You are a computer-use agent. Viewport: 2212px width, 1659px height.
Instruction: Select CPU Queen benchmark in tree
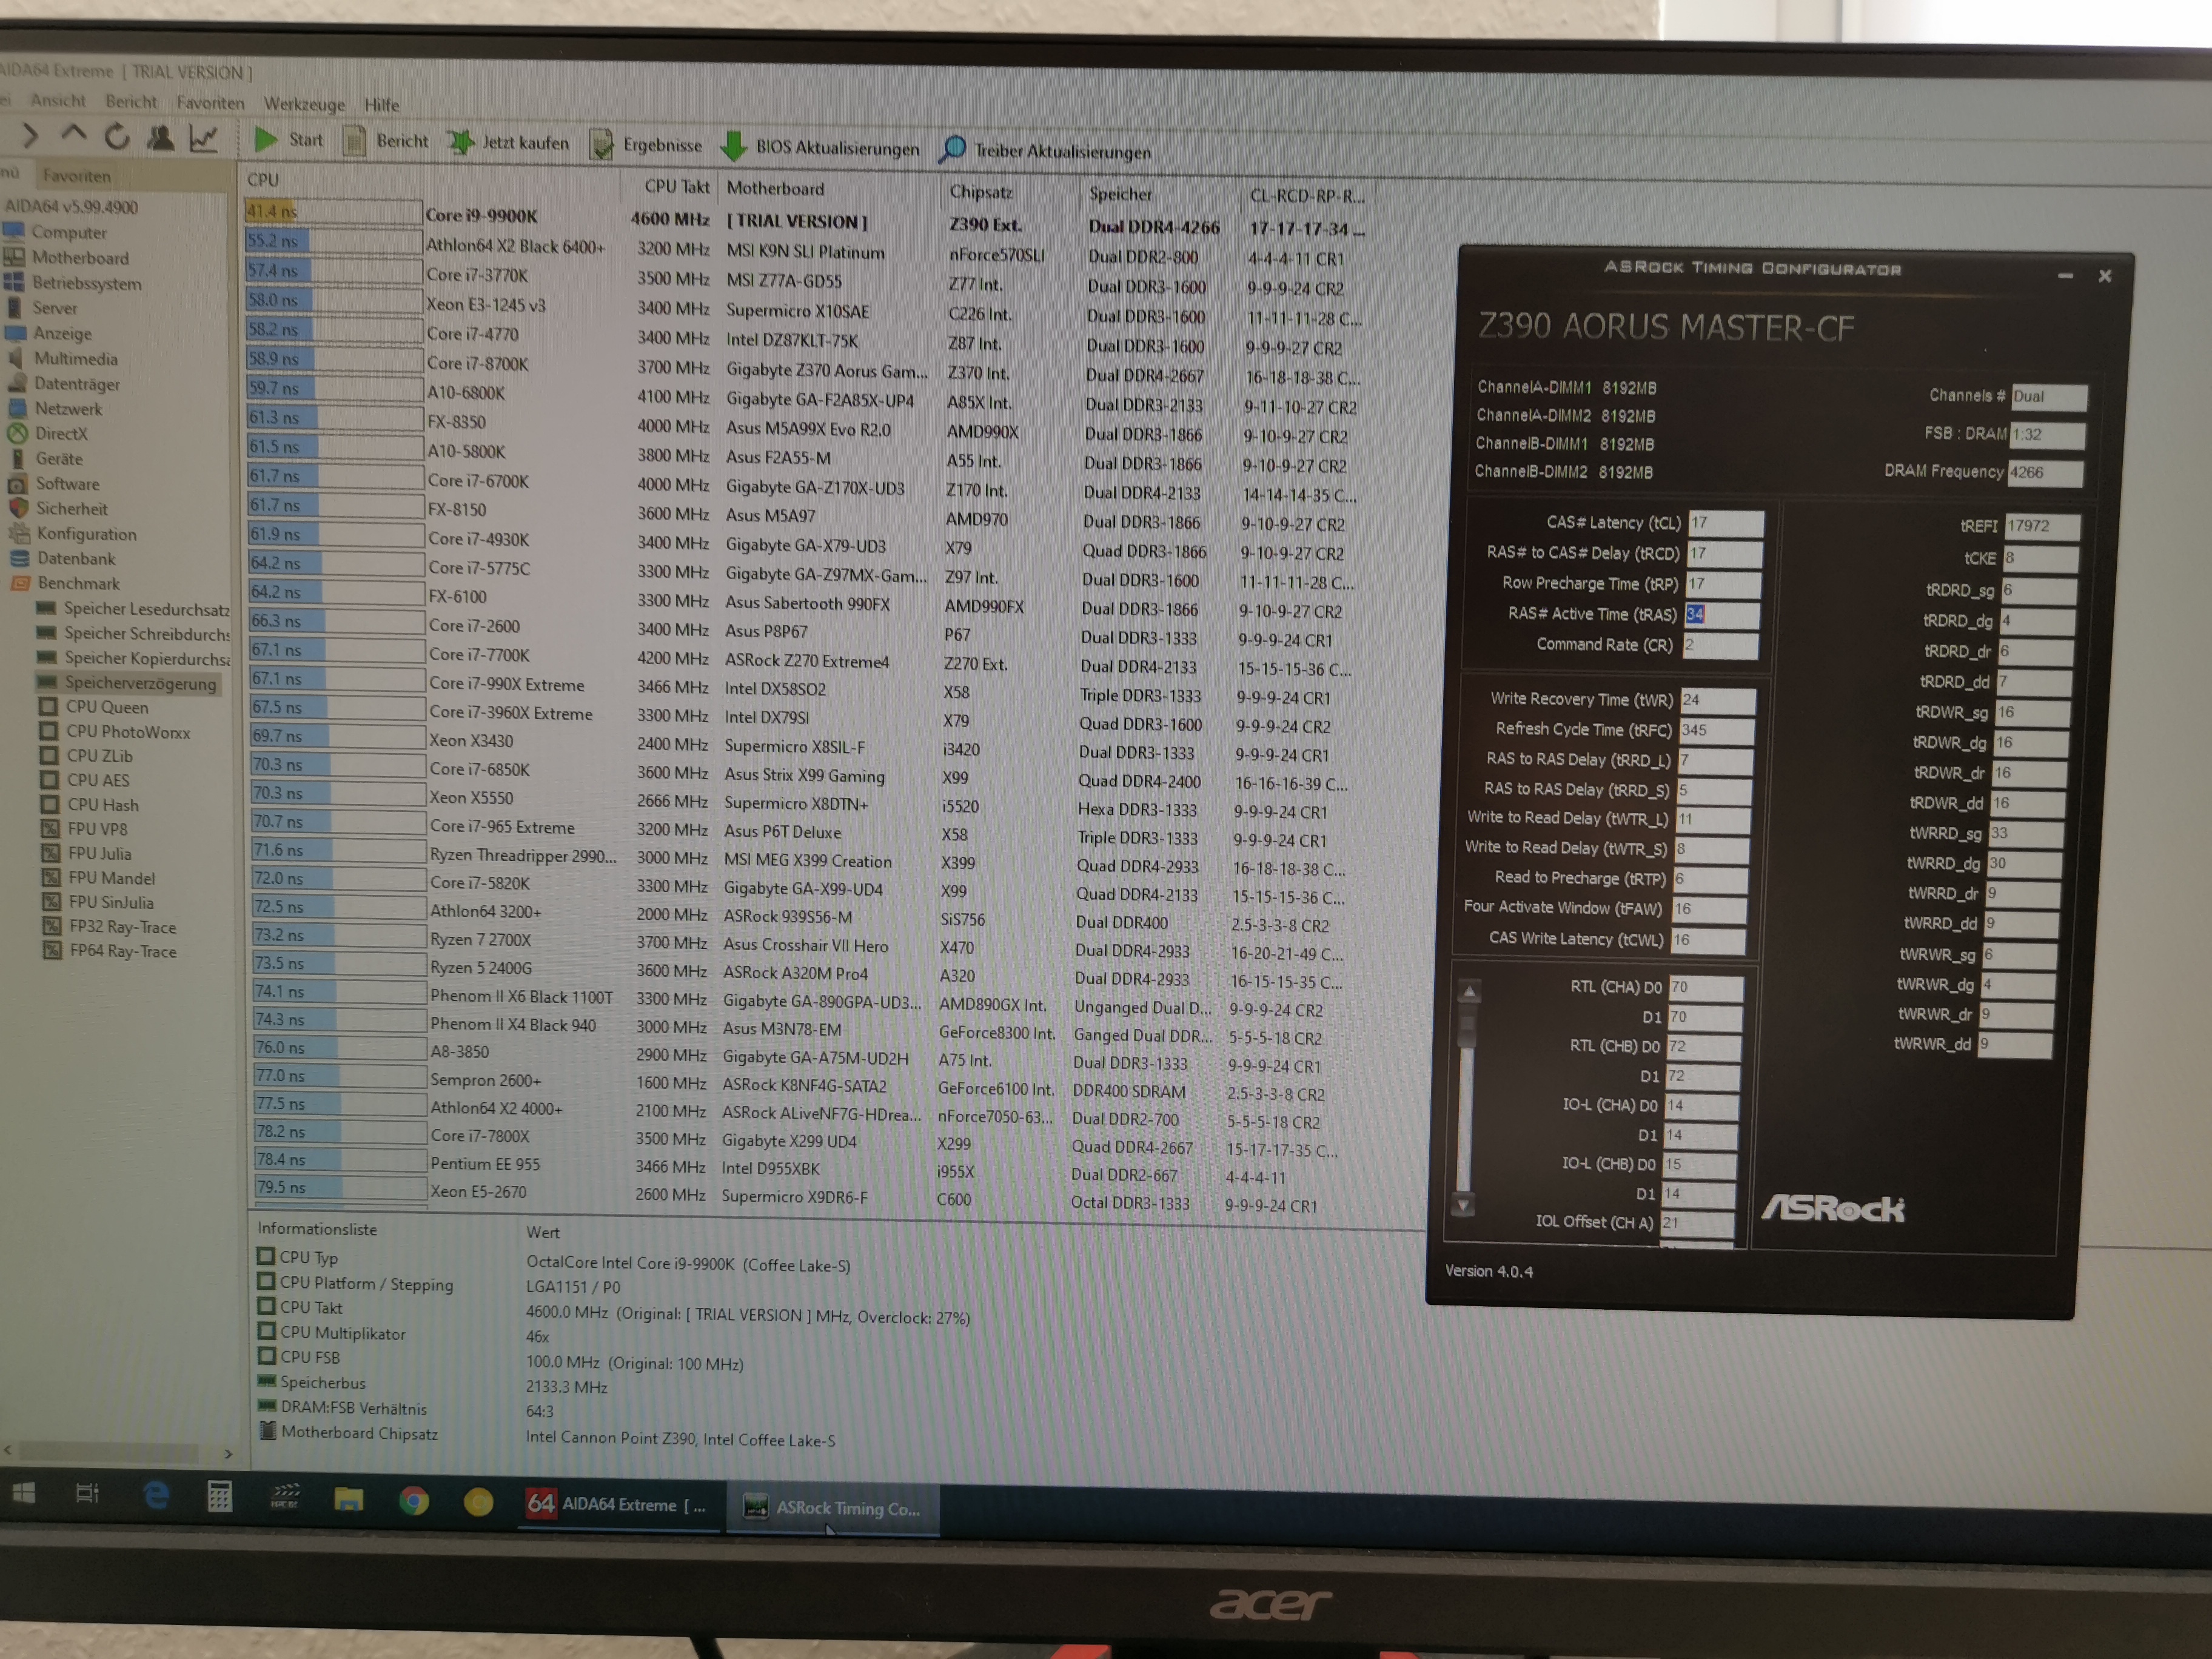click(x=106, y=707)
